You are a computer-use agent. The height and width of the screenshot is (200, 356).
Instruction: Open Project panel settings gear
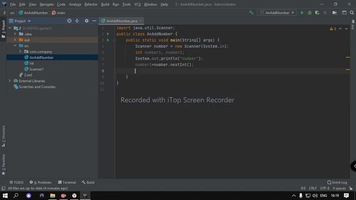(87, 21)
